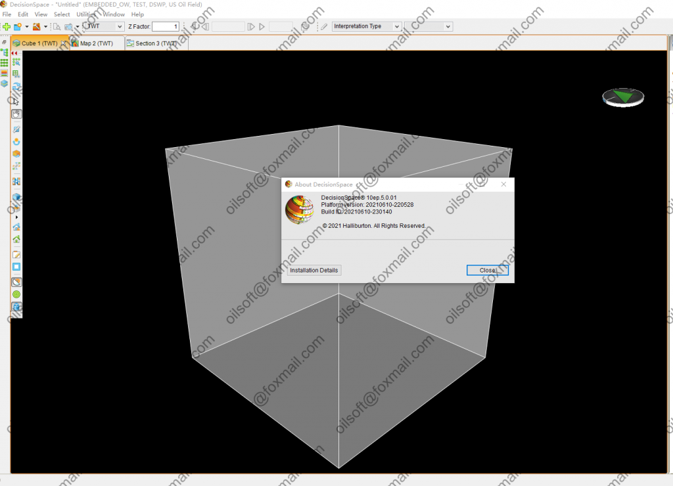Close the Cube 1 (TWT) tab
Screen dimensions: 673x486
point(64,43)
